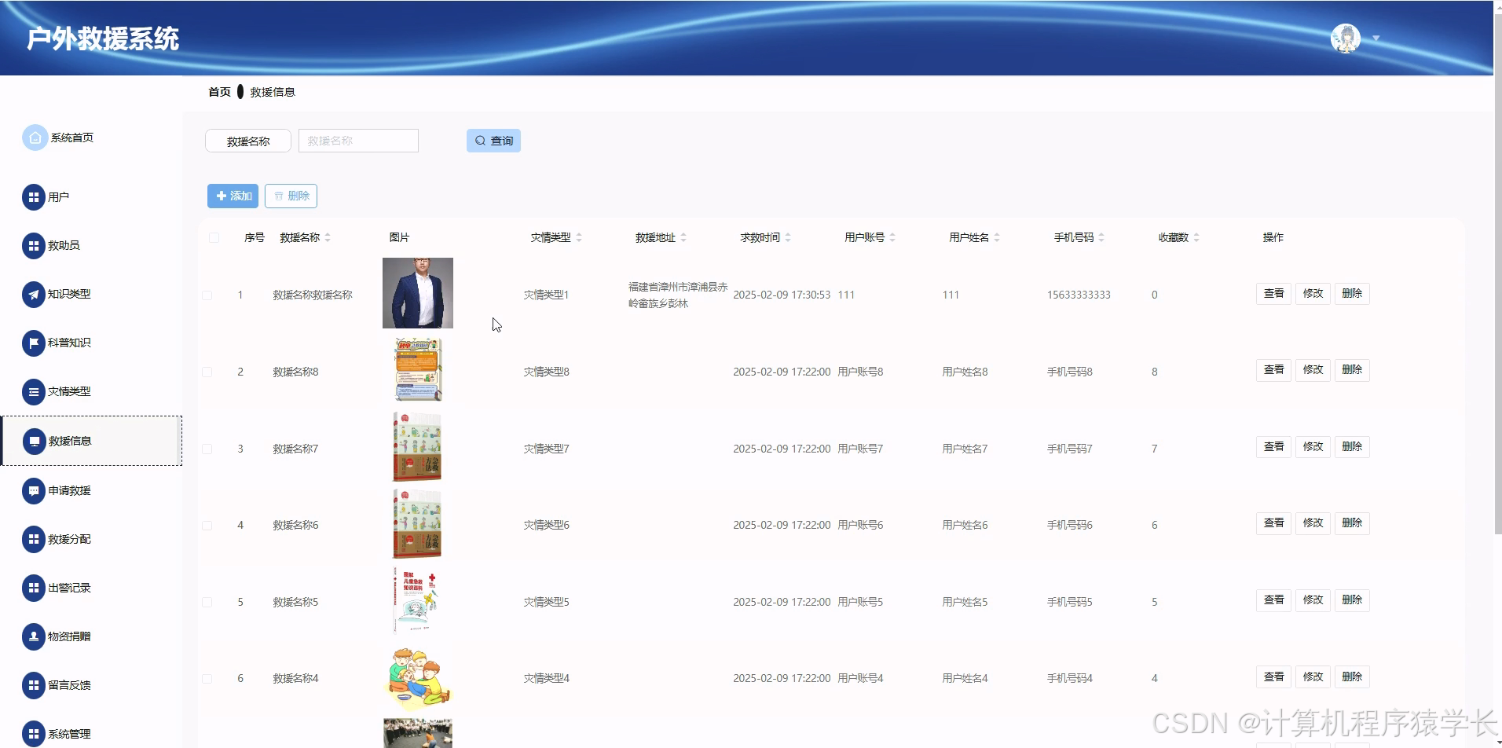The image size is (1502, 748).
Task: Open the 物资捐赠 donation icon
Action: [32, 636]
